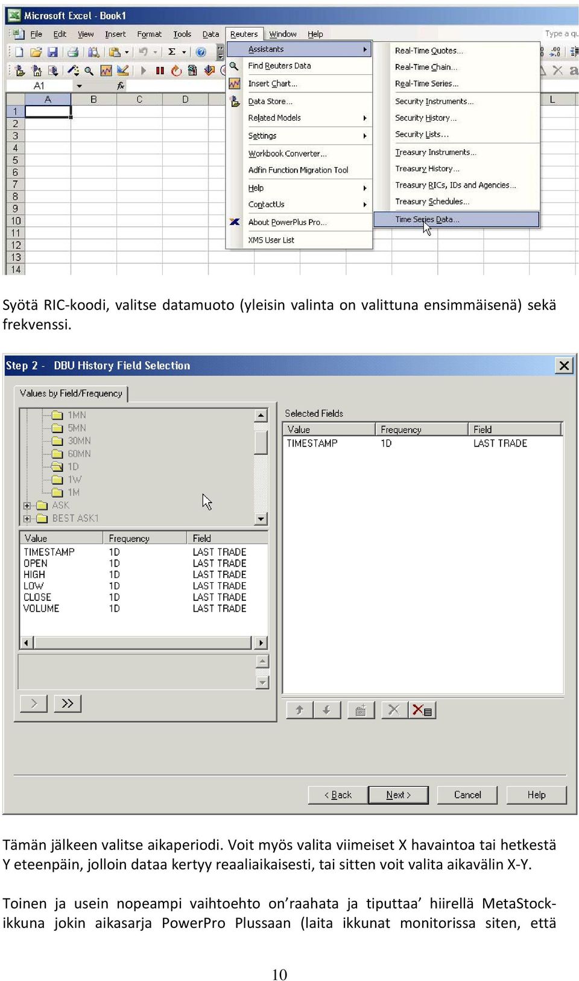Click the Save floppy disk icon
The height and width of the screenshot is (981, 579).
(52, 52)
